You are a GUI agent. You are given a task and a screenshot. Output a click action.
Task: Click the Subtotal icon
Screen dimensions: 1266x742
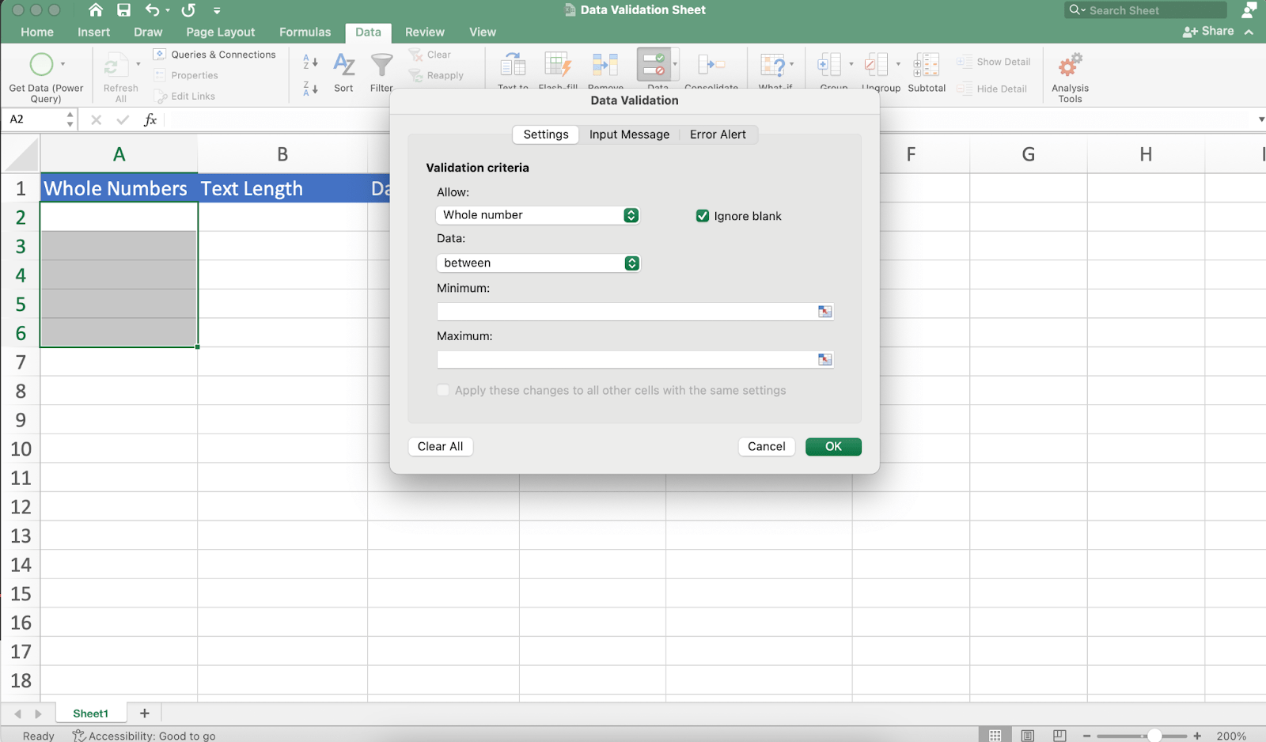coord(926,65)
